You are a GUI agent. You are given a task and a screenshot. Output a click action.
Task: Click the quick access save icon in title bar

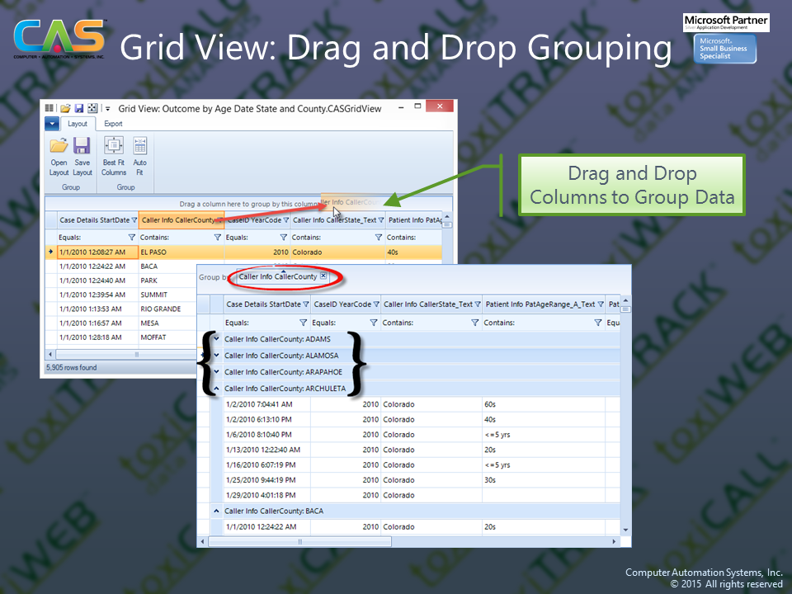tap(79, 108)
